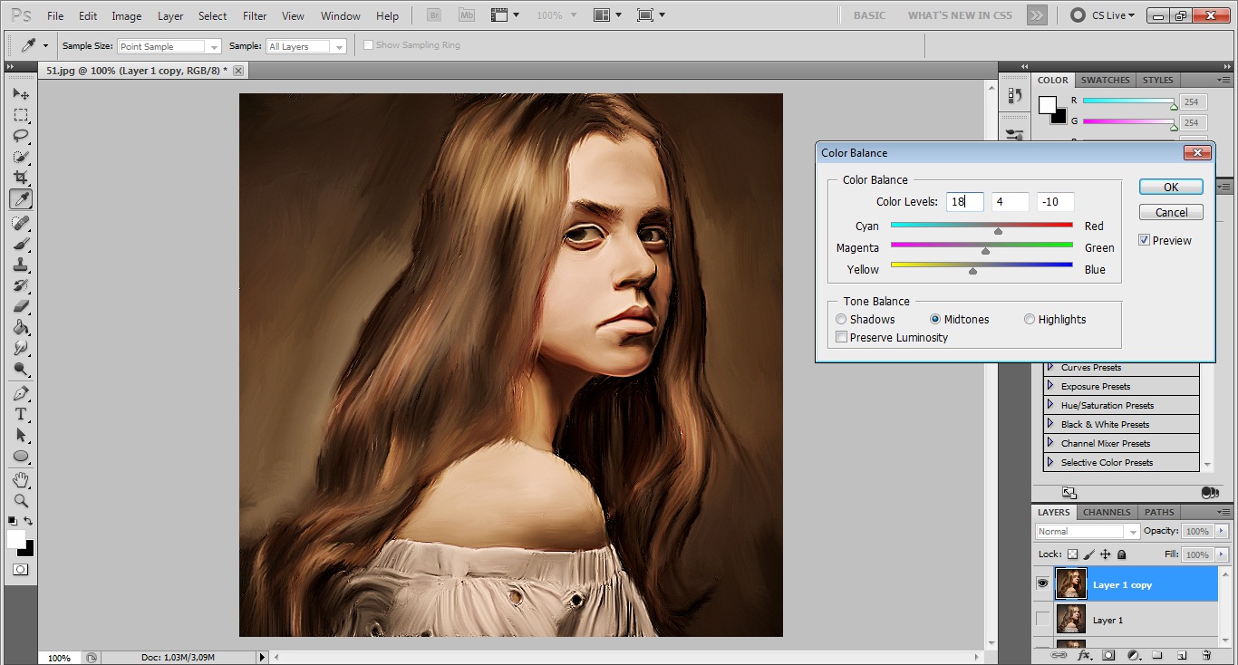Select the Lasso tool

[x=20, y=136]
